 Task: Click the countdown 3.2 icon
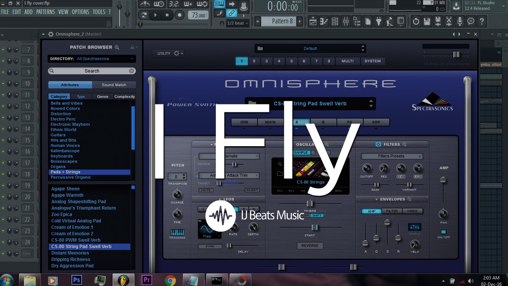(174, 4)
